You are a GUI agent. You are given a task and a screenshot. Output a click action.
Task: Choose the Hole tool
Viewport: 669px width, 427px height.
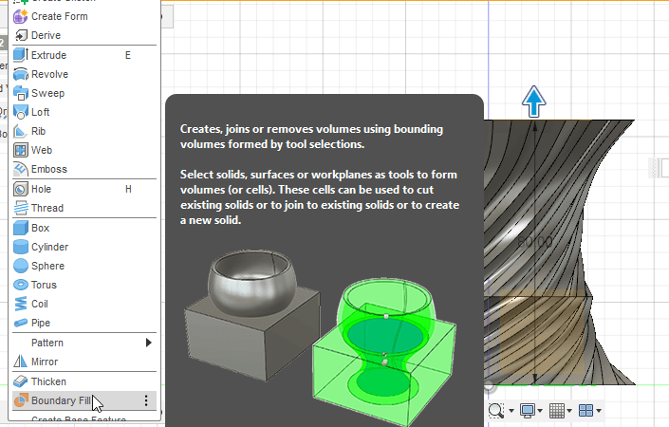[x=43, y=189]
